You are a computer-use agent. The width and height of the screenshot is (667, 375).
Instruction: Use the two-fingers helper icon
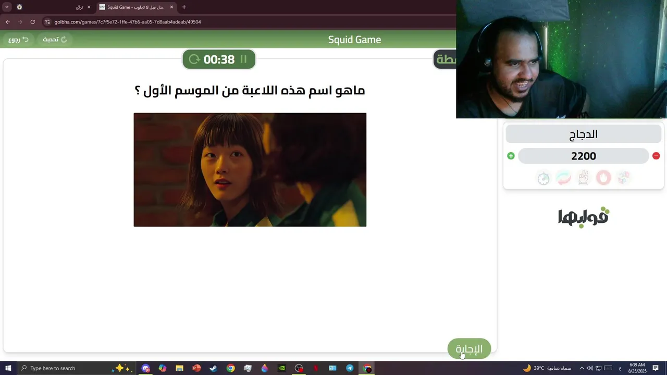point(584,178)
